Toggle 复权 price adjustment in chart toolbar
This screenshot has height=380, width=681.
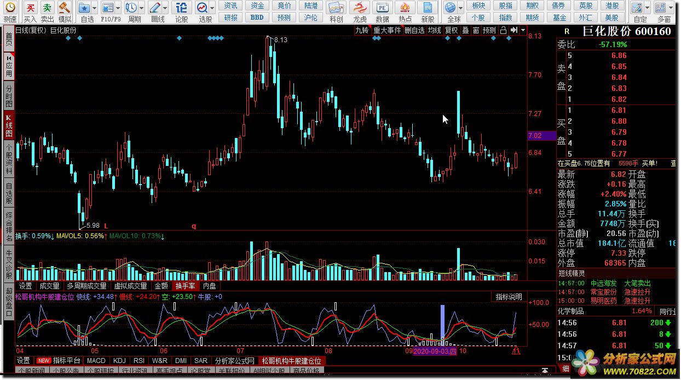pyautogui.click(x=451, y=30)
